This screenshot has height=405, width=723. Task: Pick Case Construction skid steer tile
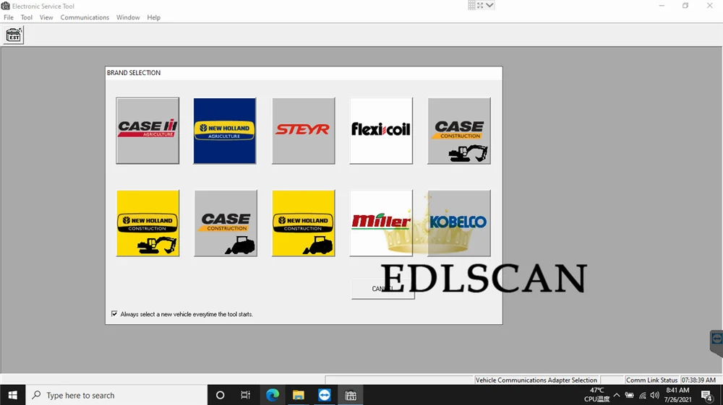click(x=226, y=223)
